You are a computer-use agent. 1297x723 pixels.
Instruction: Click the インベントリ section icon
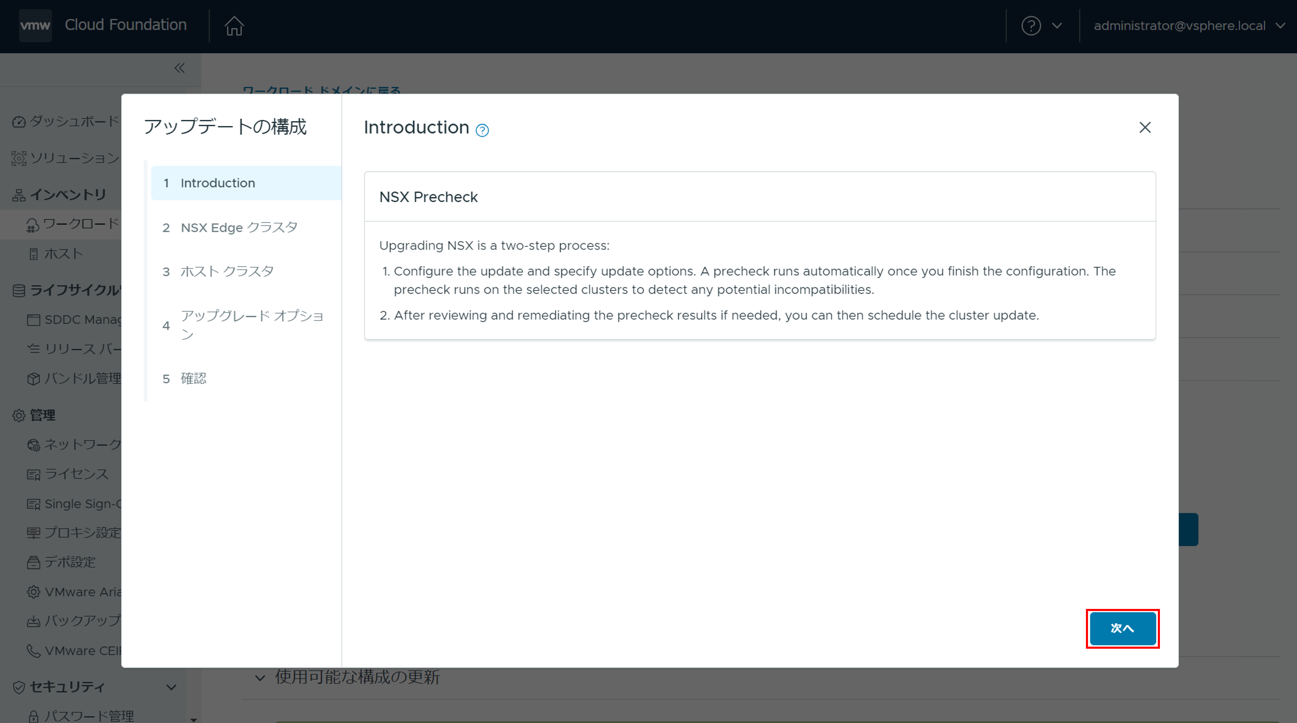click(x=19, y=195)
